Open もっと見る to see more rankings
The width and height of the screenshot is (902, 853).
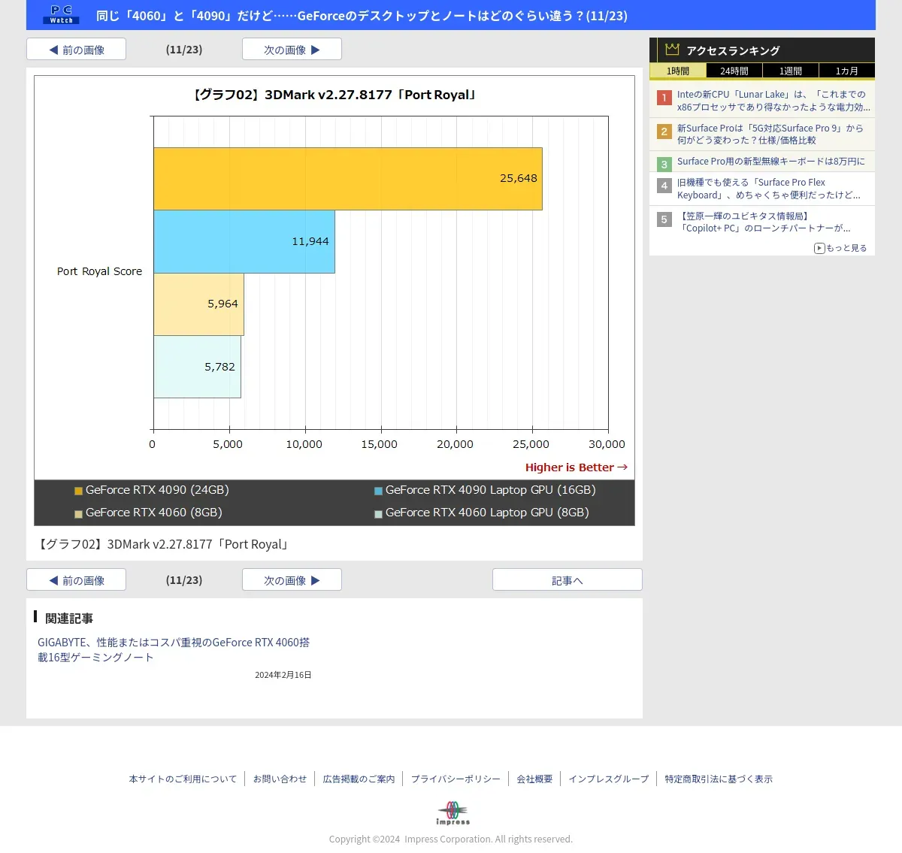point(840,248)
